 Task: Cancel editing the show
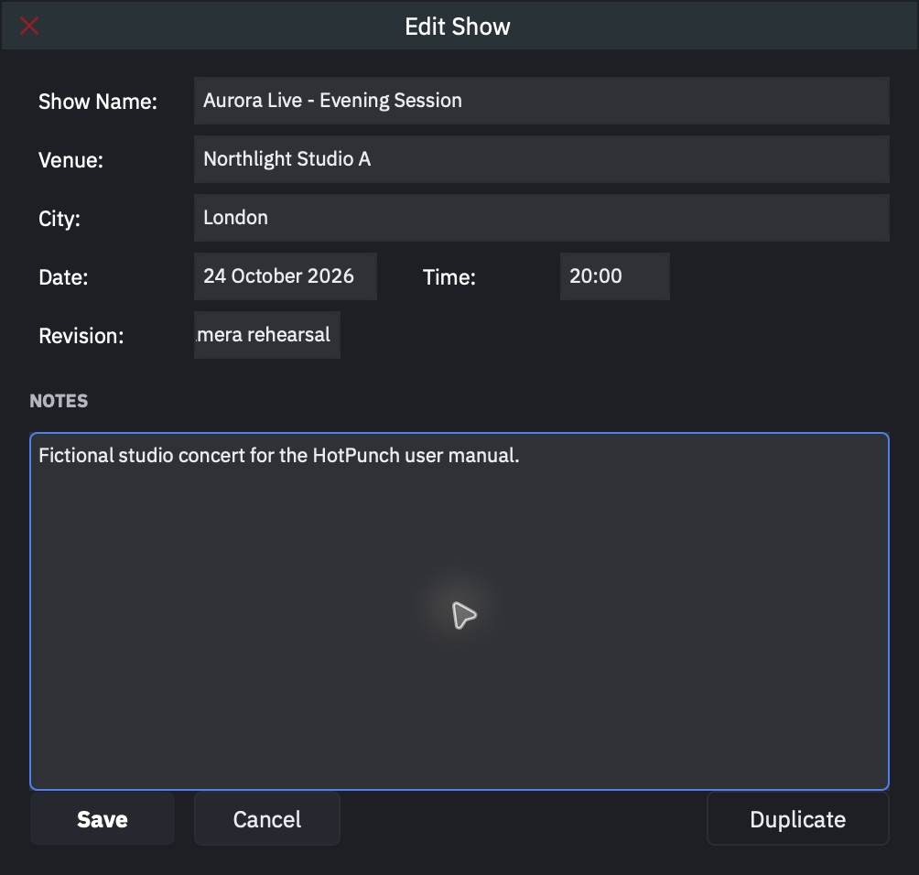click(x=267, y=819)
